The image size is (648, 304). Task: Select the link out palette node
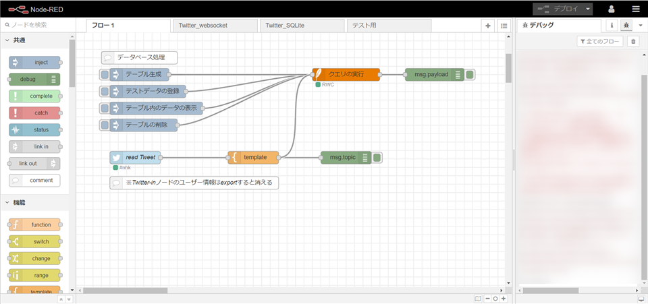34,163
